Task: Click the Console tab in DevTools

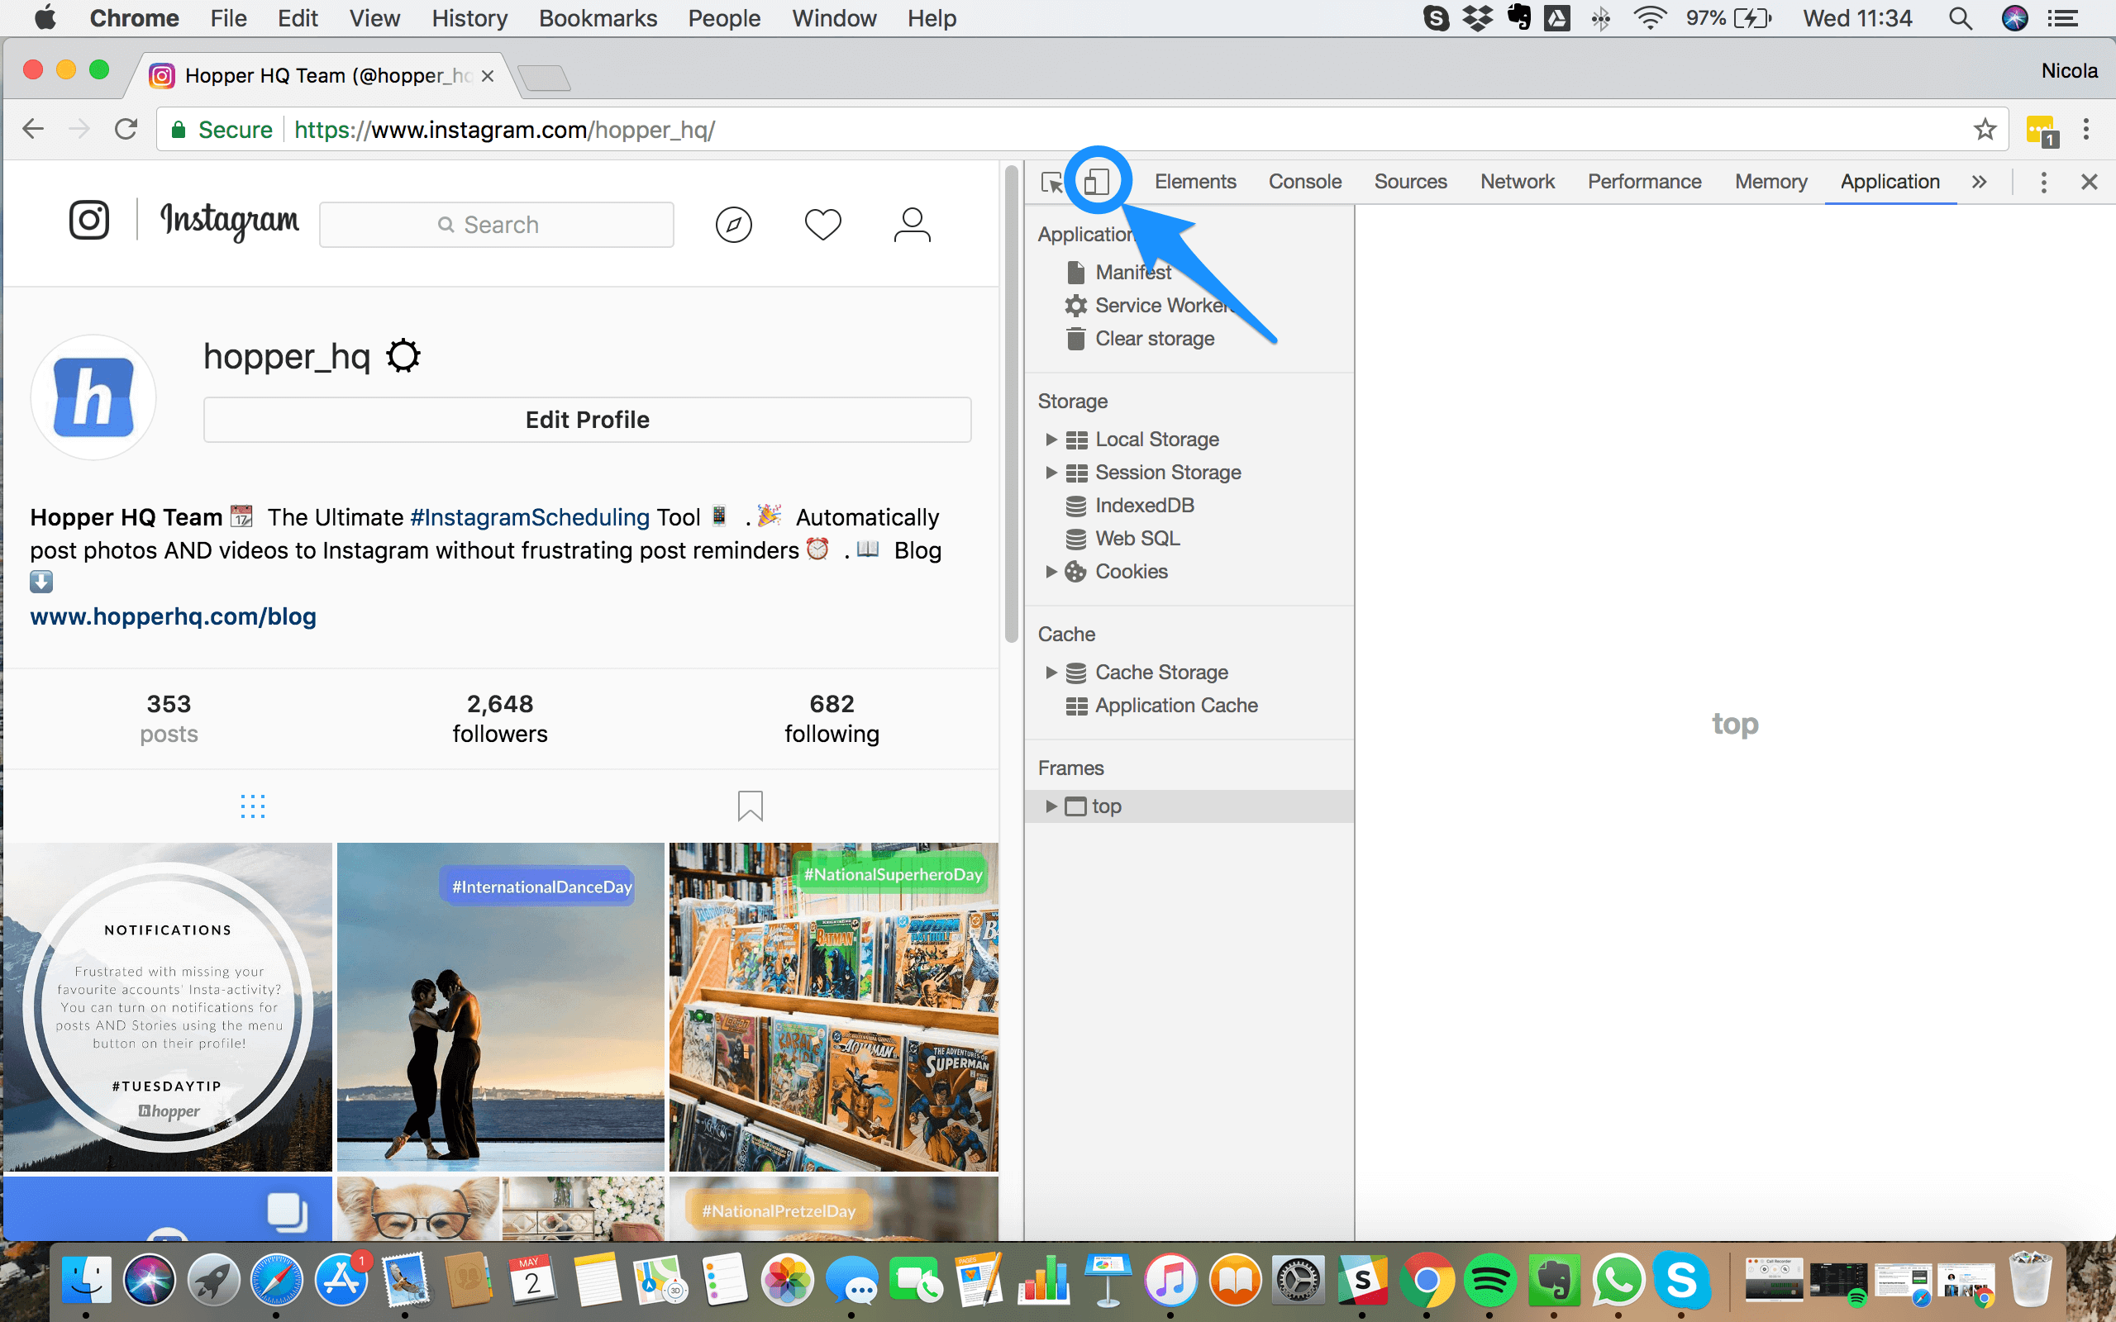Action: coord(1303,180)
